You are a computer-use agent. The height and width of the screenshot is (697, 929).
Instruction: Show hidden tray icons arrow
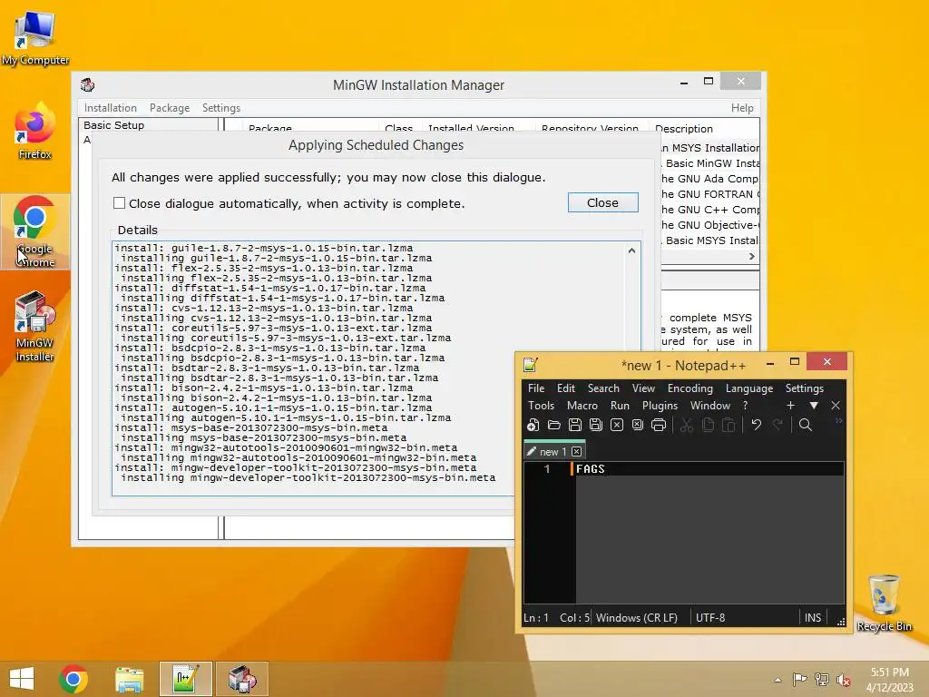pos(777,680)
